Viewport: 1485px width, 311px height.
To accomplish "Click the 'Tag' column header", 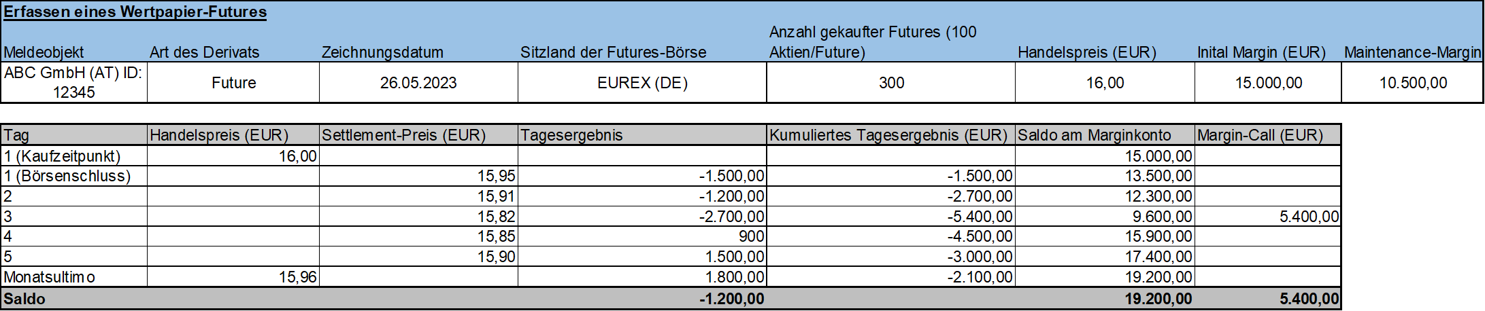I will click(16, 135).
